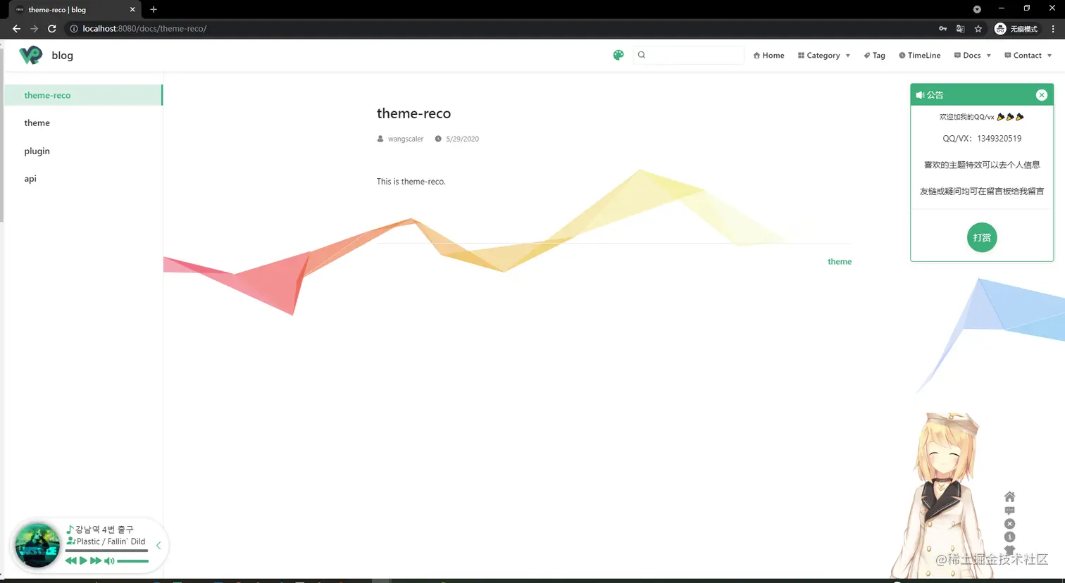Image resolution: width=1065 pixels, height=583 pixels.
Task: Click the QQ/VX: 1349320519 text
Action: 982,138
